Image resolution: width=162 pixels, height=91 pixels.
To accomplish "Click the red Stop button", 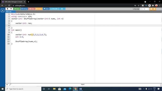I will [x=32, y=9].
